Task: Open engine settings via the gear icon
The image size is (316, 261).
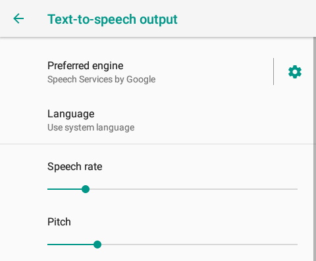Action: pyautogui.click(x=295, y=72)
